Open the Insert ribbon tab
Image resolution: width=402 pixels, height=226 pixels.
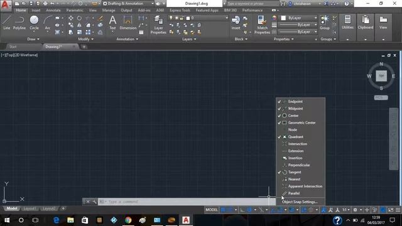coord(36,10)
